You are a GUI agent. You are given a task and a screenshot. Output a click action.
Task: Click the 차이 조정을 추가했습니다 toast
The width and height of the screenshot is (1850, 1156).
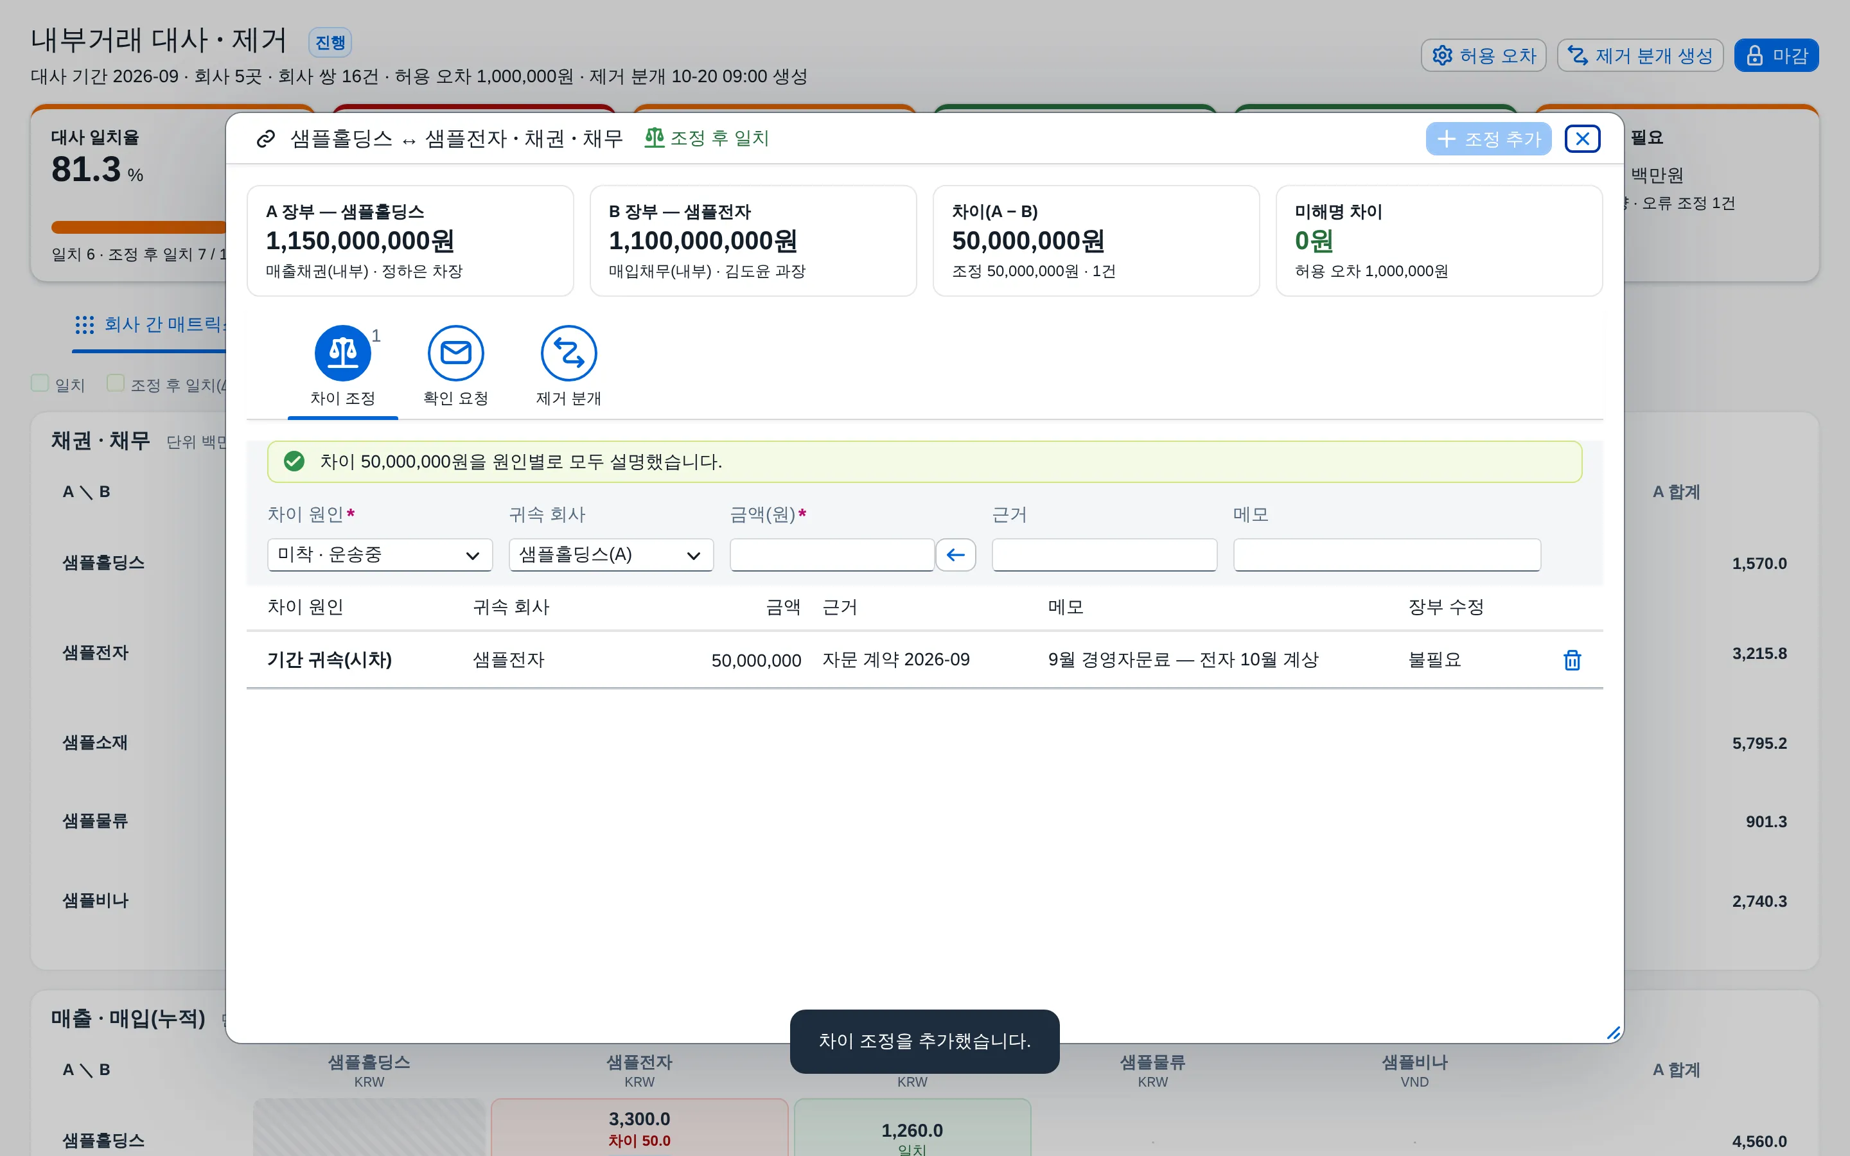(x=924, y=1041)
